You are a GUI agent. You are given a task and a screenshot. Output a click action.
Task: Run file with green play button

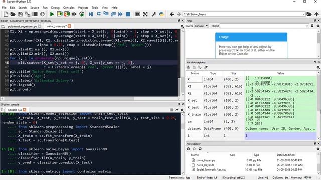click(52, 14)
